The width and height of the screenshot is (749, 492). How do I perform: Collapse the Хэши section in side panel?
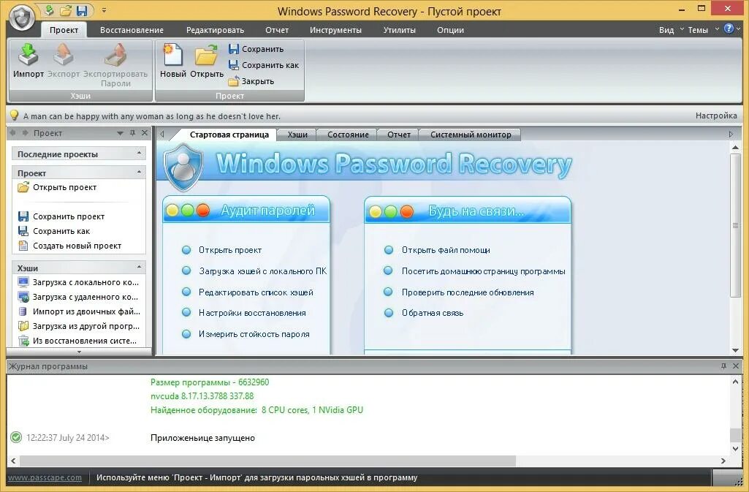coord(139,267)
